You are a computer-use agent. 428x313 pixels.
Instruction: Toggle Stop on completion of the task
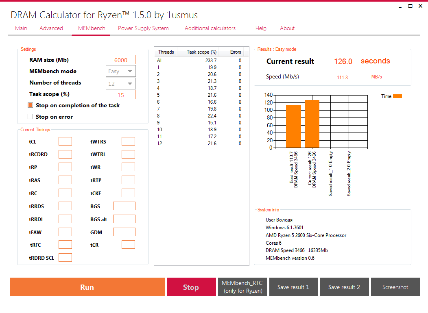30,105
